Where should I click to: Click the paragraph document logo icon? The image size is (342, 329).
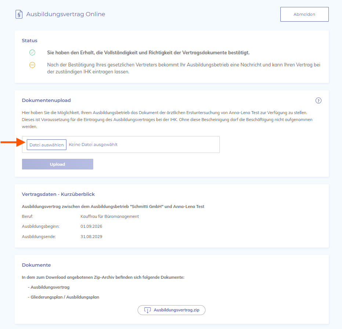(19, 14)
